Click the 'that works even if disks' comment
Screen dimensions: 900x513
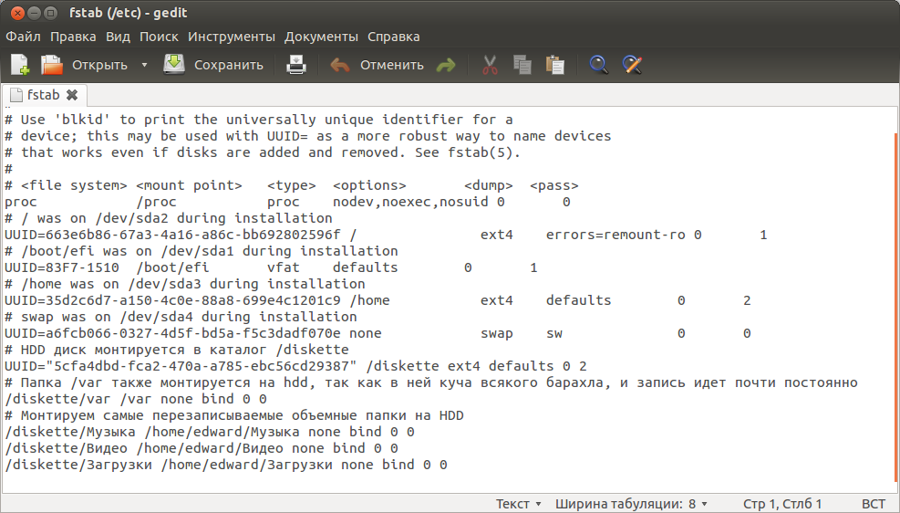pos(263,152)
